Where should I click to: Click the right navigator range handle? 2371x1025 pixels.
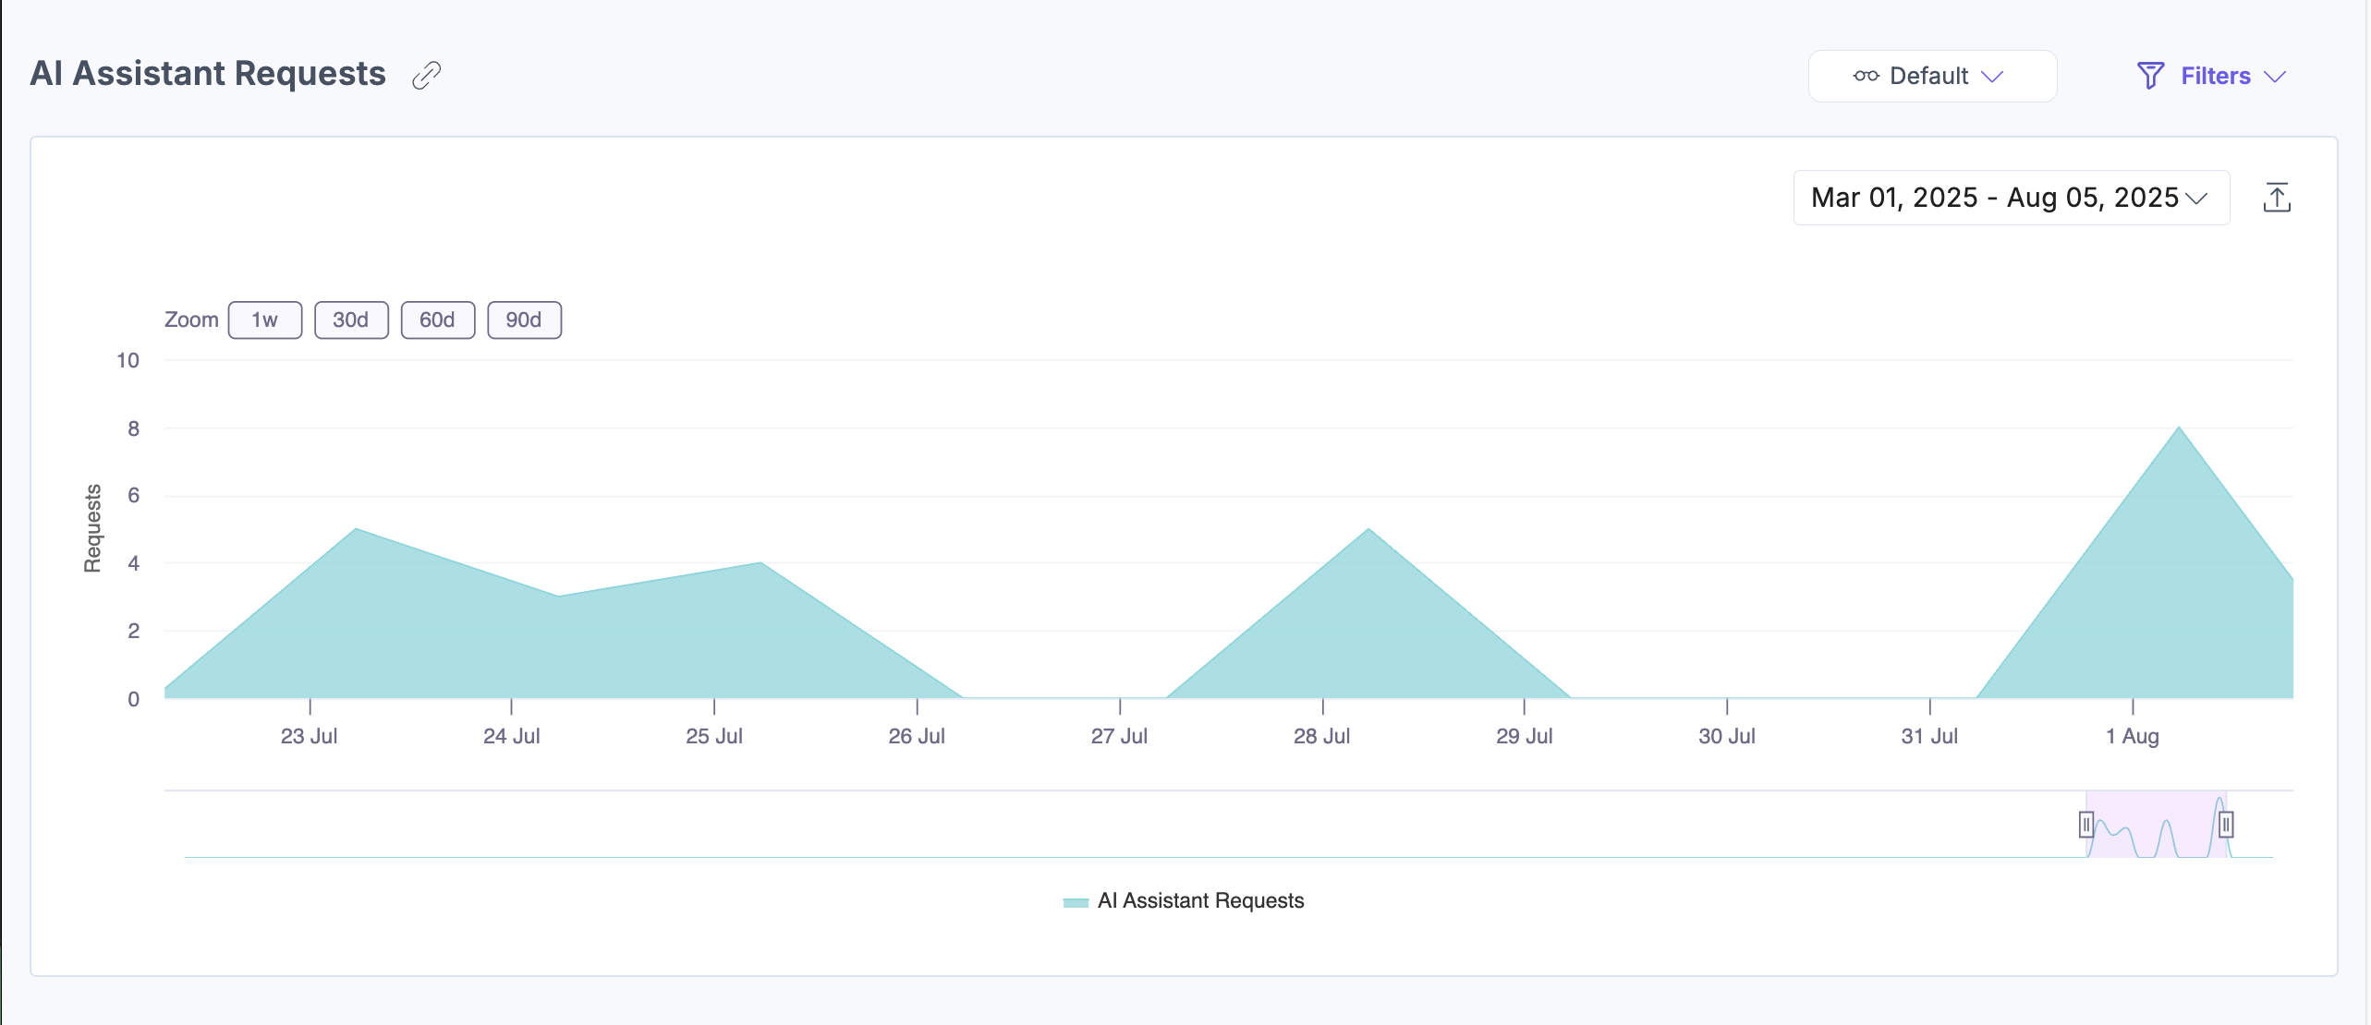pyautogui.click(x=2226, y=824)
